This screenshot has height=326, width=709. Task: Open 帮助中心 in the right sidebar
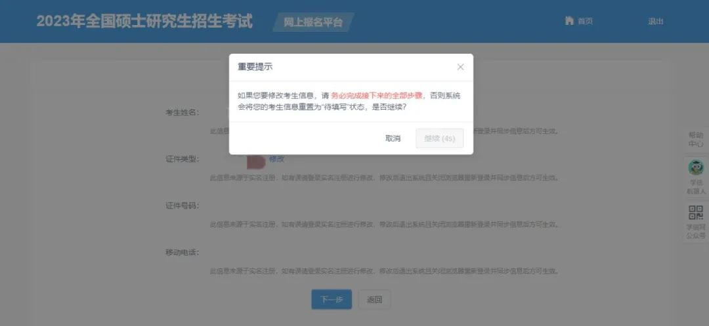coord(696,140)
